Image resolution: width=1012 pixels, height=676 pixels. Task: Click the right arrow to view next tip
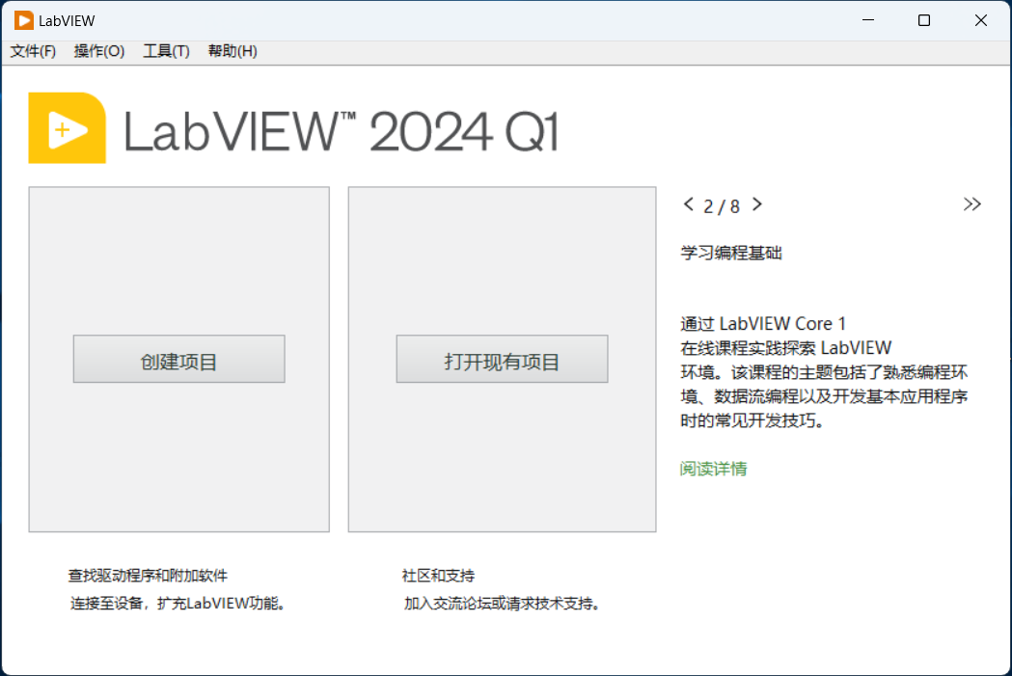point(756,204)
